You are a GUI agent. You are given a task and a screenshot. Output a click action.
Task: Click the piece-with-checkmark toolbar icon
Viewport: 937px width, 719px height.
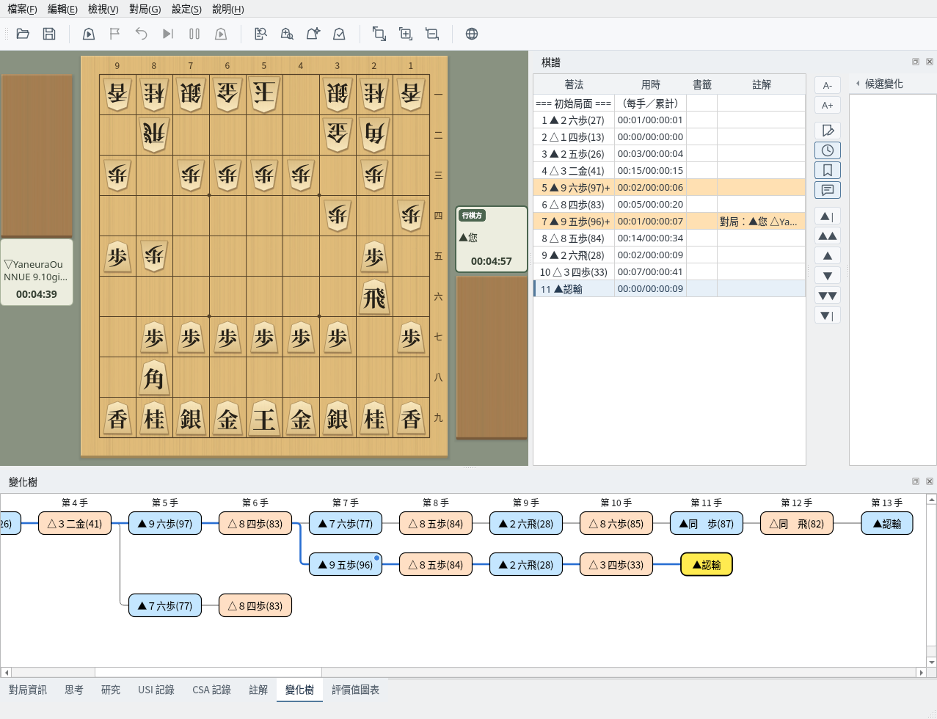click(340, 34)
